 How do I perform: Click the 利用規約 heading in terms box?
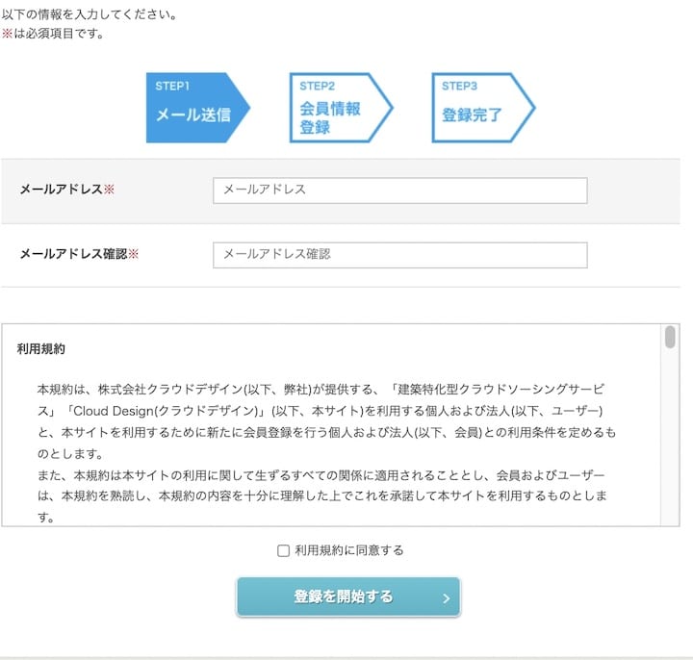[x=41, y=349]
